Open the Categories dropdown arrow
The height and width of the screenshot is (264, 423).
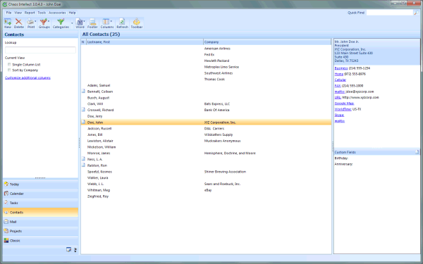click(x=72, y=23)
